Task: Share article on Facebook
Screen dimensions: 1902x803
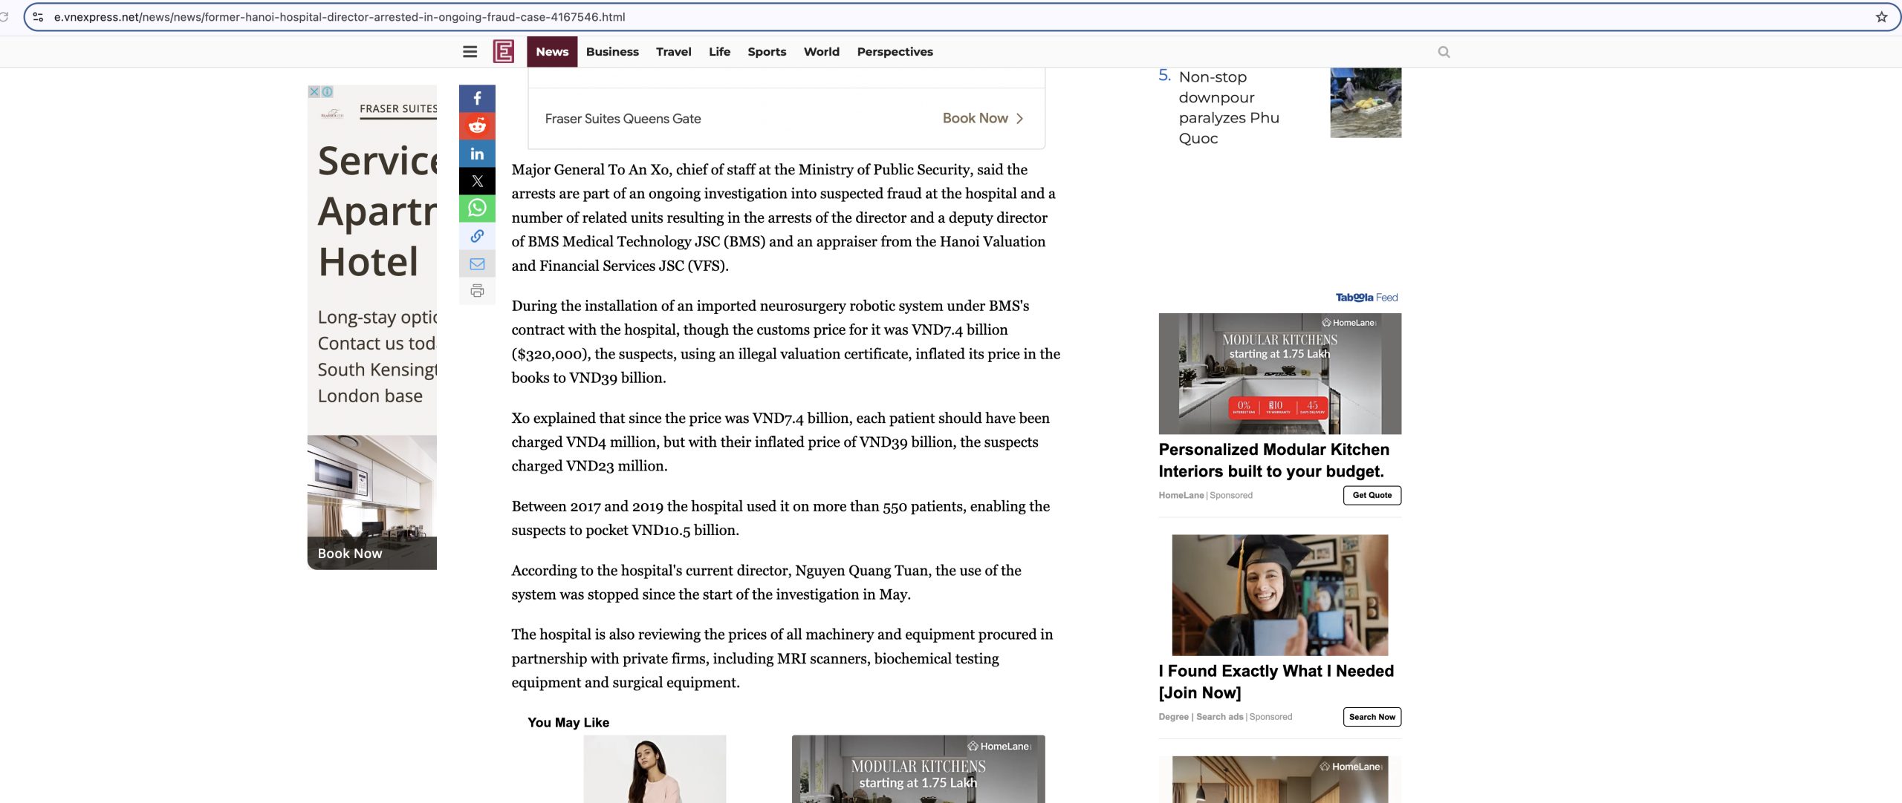Action: [x=477, y=99]
